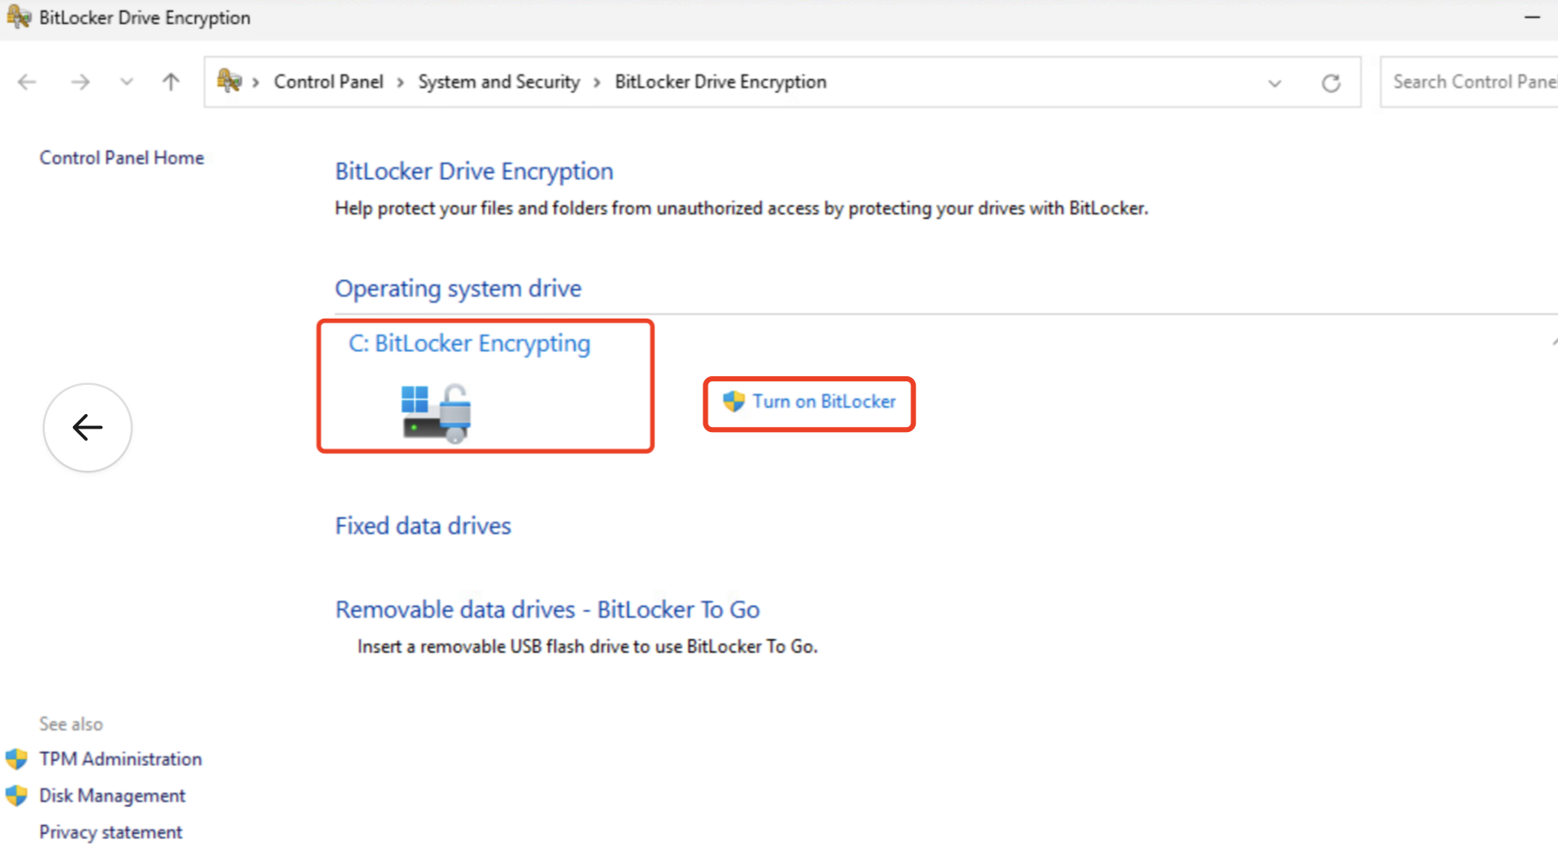Select System and Security breadcrumb item

point(499,82)
